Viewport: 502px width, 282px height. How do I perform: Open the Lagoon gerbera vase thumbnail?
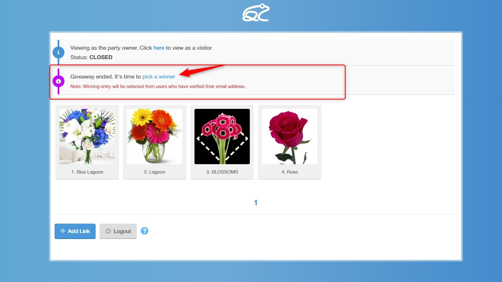coord(155,136)
